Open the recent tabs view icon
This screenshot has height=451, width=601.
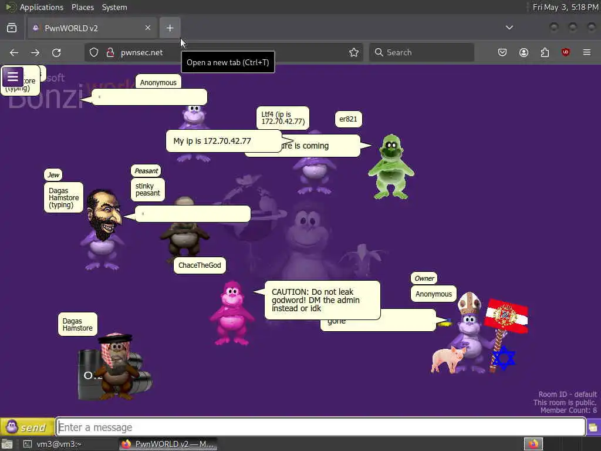pyautogui.click(x=12, y=28)
